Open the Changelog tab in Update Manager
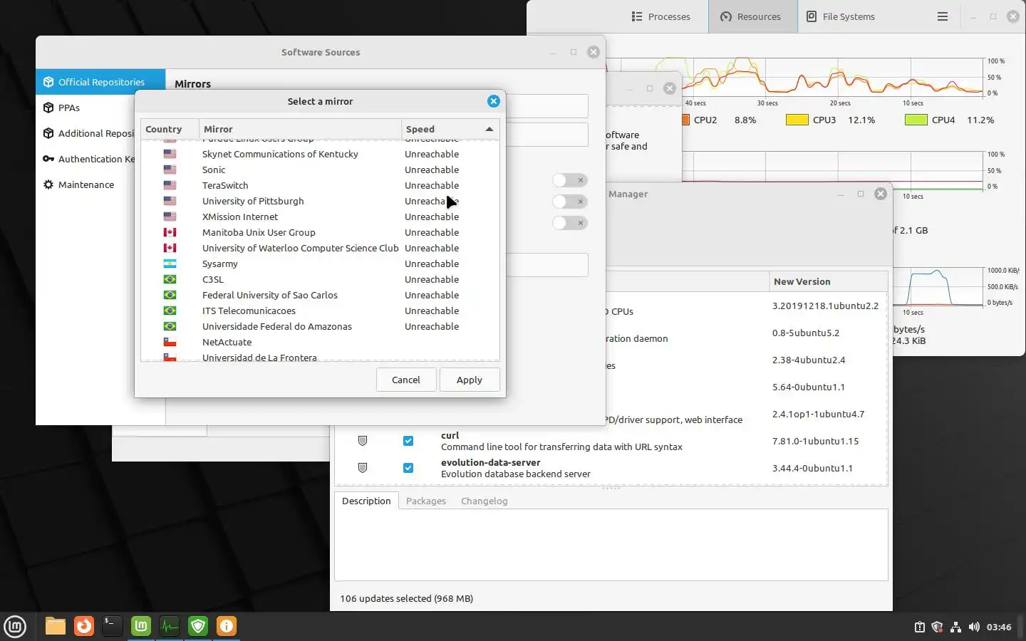This screenshot has height=641, width=1026. [x=484, y=501]
